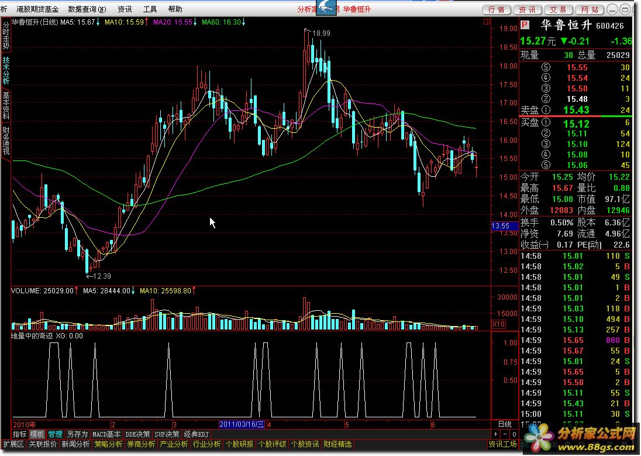Open the 关联报价 tab
The width and height of the screenshot is (641, 456).
tap(43, 444)
